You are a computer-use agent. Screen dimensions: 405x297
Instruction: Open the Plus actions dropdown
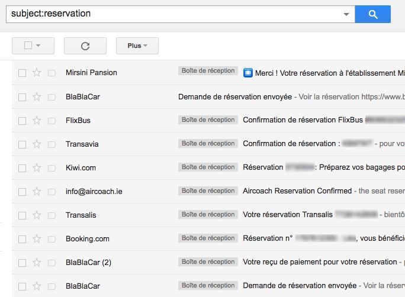click(137, 46)
